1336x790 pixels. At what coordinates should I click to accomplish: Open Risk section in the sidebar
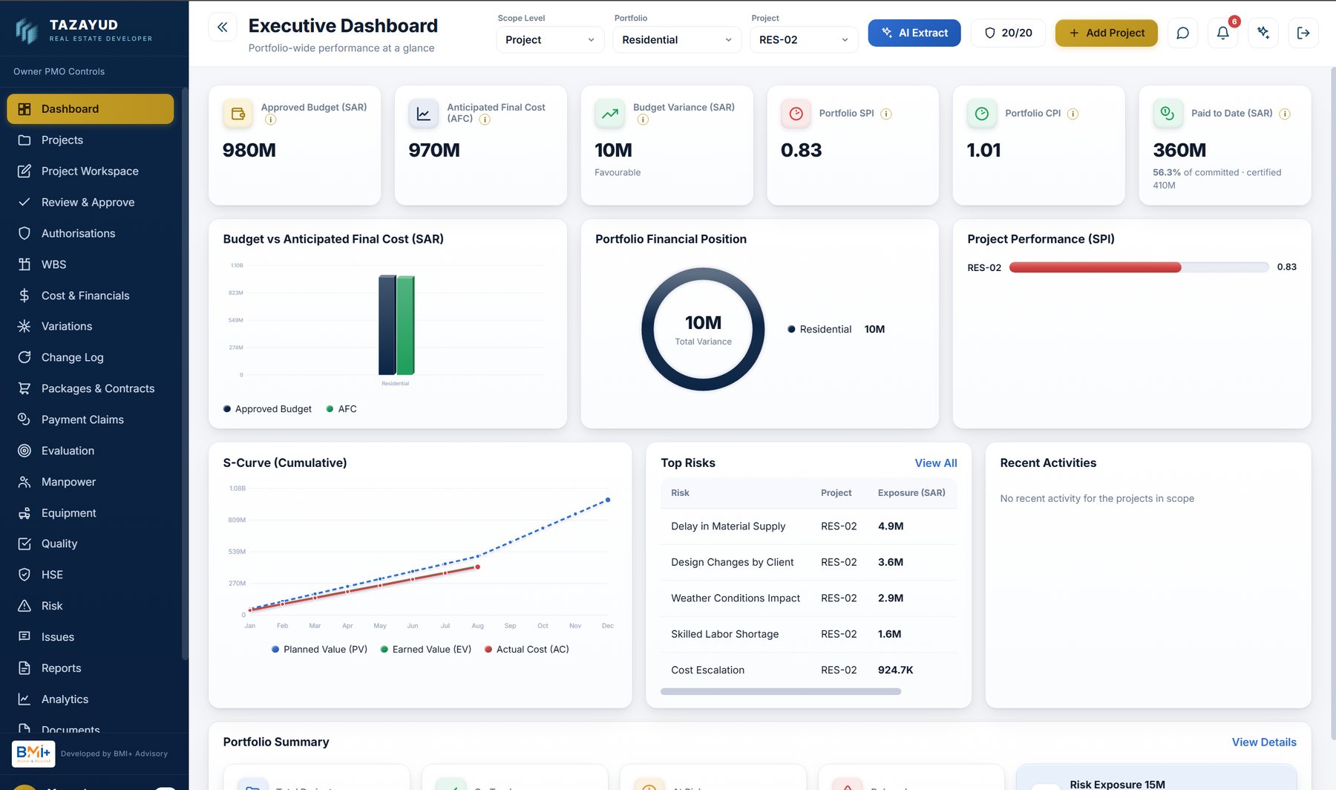[90, 606]
